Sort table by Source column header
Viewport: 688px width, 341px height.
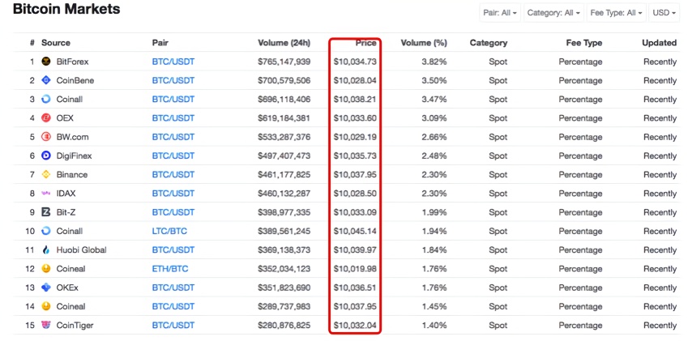(56, 43)
